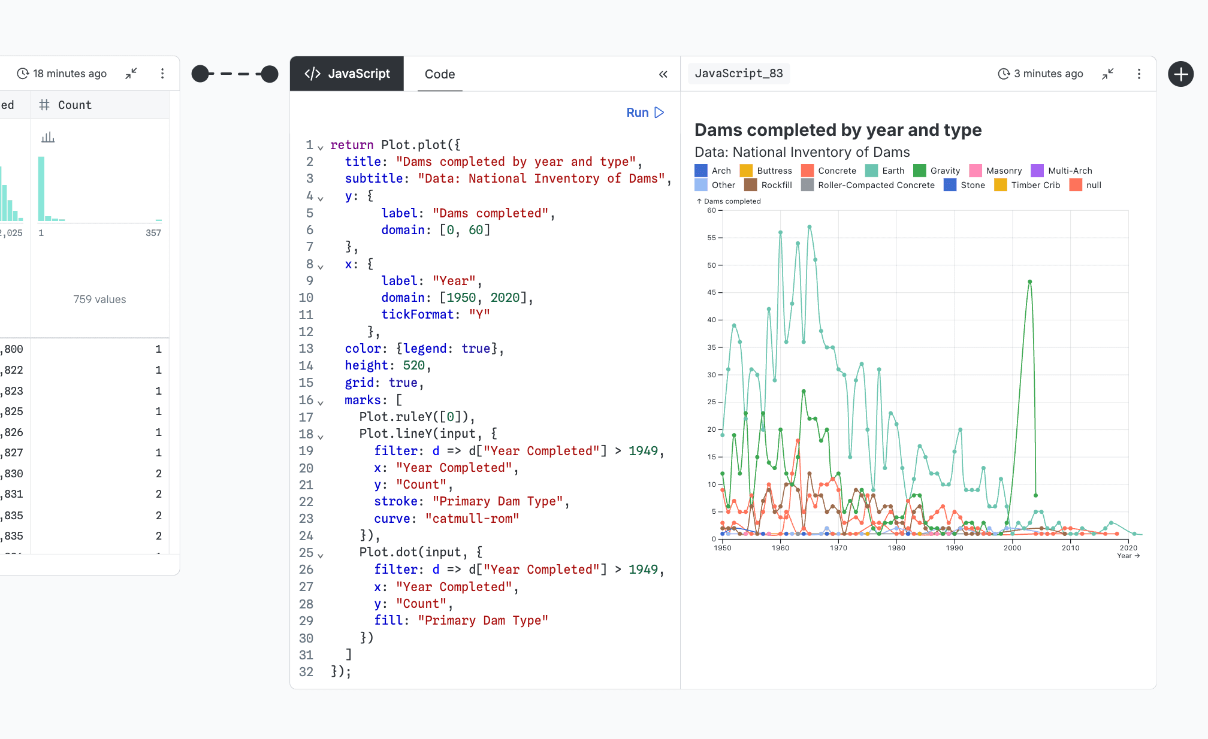Screen dimensions: 1208x739
Task: Switch to the Code tab
Action: 439,74
